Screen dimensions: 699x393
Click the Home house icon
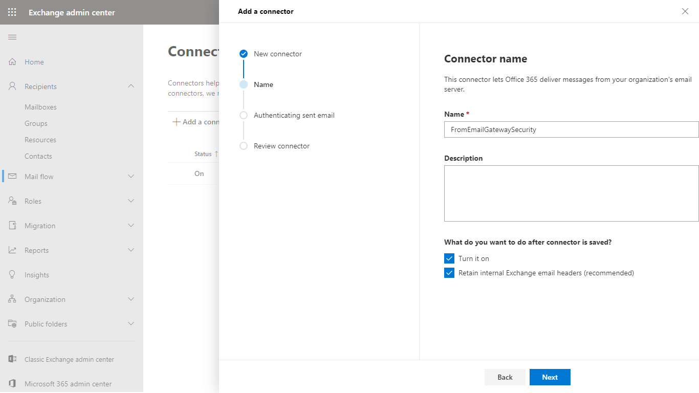coord(12,62)
